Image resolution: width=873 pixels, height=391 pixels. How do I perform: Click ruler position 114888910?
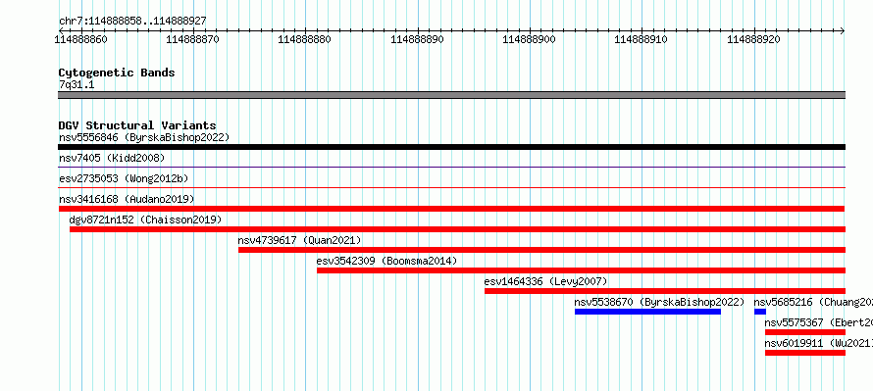pos(642,39)
